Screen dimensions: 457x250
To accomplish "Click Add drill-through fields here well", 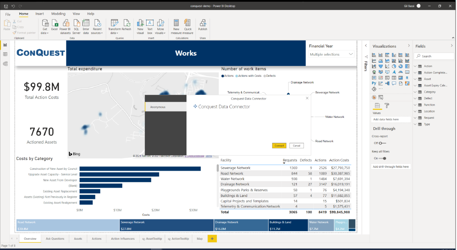I will click(x=391, y=167).
